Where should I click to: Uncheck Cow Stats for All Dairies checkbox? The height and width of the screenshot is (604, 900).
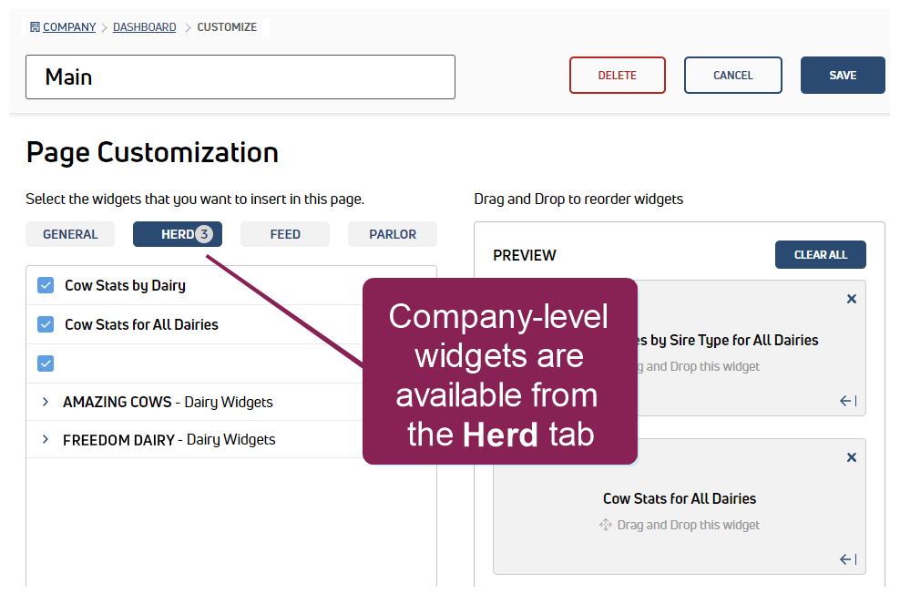[46, 324]
